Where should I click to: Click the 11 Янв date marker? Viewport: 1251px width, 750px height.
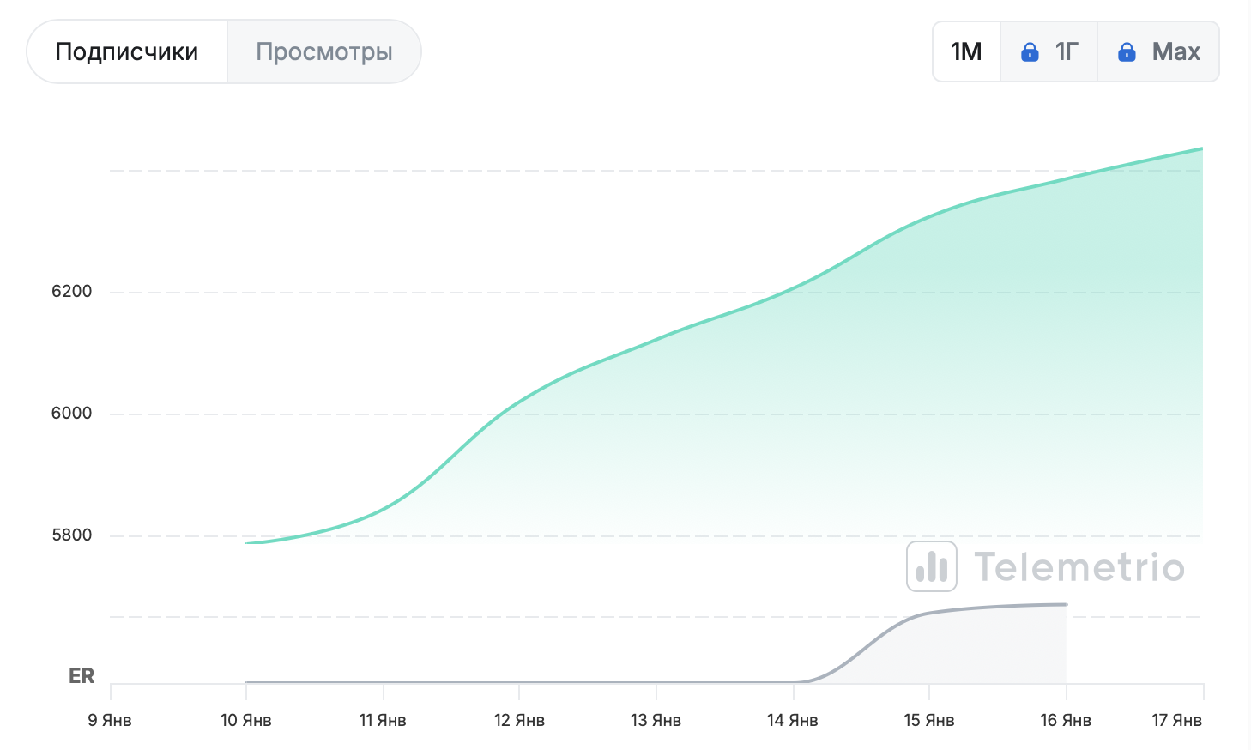tap(383, 720)
